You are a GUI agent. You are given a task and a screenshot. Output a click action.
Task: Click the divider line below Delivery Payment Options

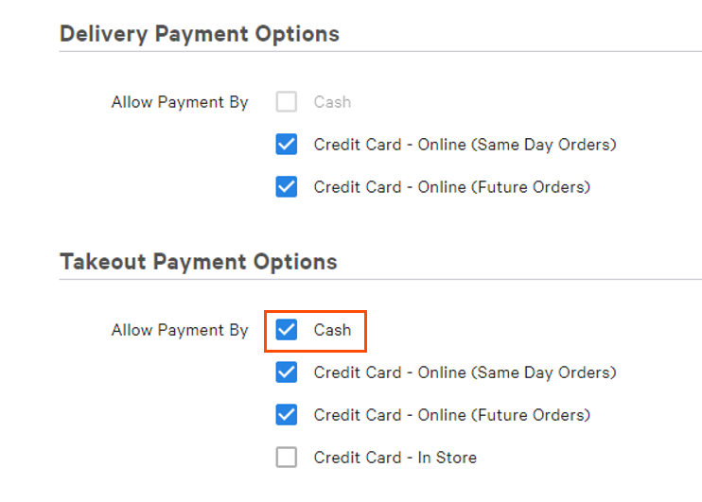378,52
